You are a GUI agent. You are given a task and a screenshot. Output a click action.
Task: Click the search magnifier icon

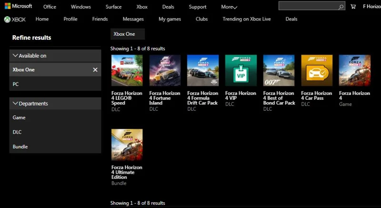click(x=341, y=7)
